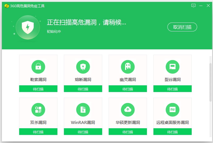Click the 勒索漏洞 lock icon
The width and height of the screenshot is (213, 143).
(38, 67)
